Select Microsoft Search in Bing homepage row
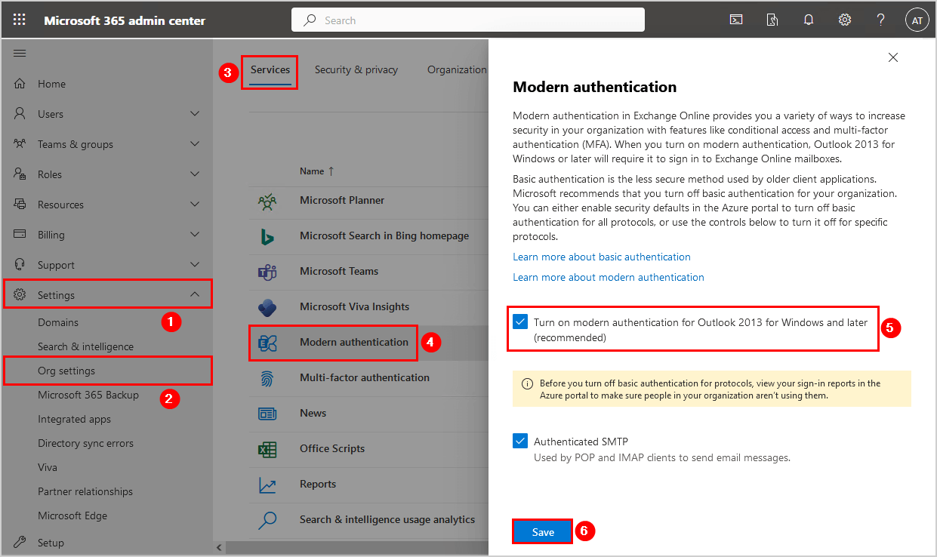Viewport: 937px width, 557px height. [384, 235]
